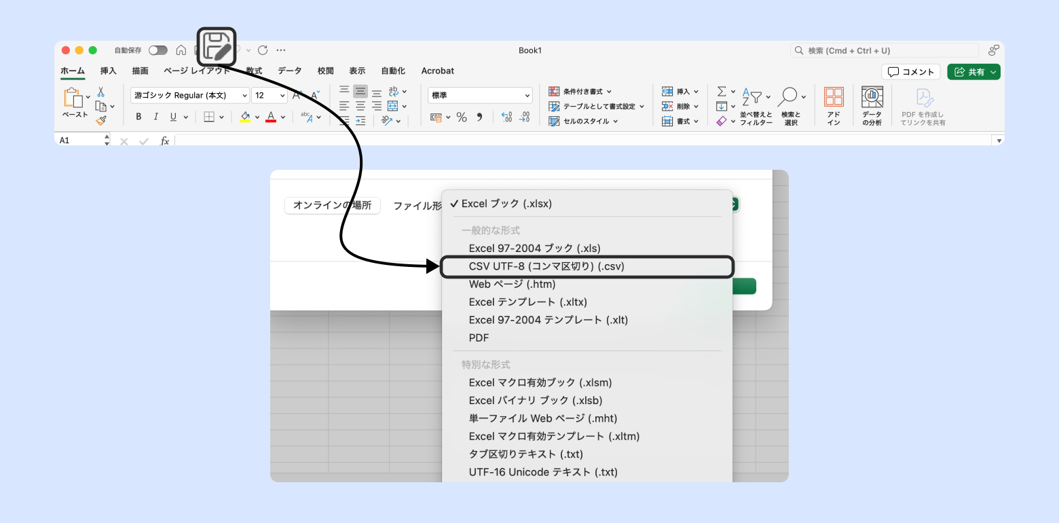
Task: Cut selection with the scissors icon
Action: point(101,92)
